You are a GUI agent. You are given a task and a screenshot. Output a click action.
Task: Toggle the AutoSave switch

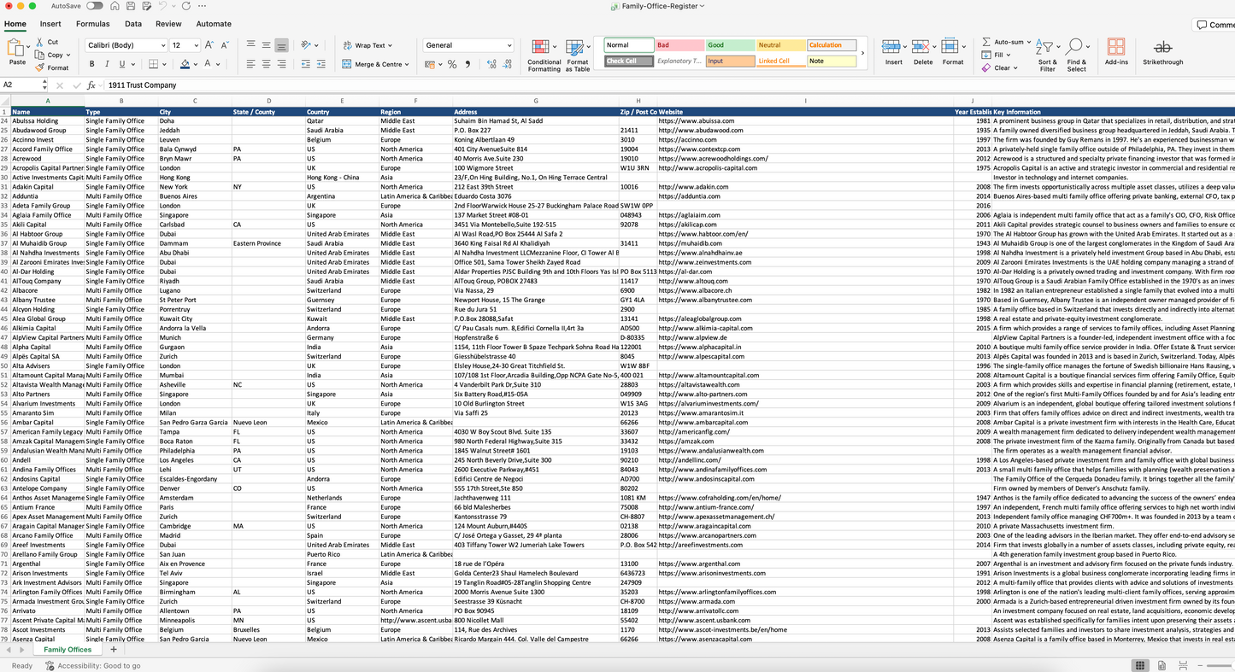point(94,6)
